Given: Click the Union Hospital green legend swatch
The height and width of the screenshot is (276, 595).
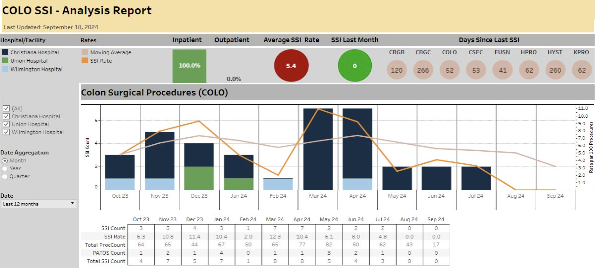Looking at the screenshot, I should tap(5, 61).
